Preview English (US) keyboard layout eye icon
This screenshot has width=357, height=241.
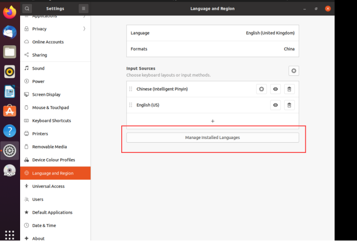click(x=275, y=105)
